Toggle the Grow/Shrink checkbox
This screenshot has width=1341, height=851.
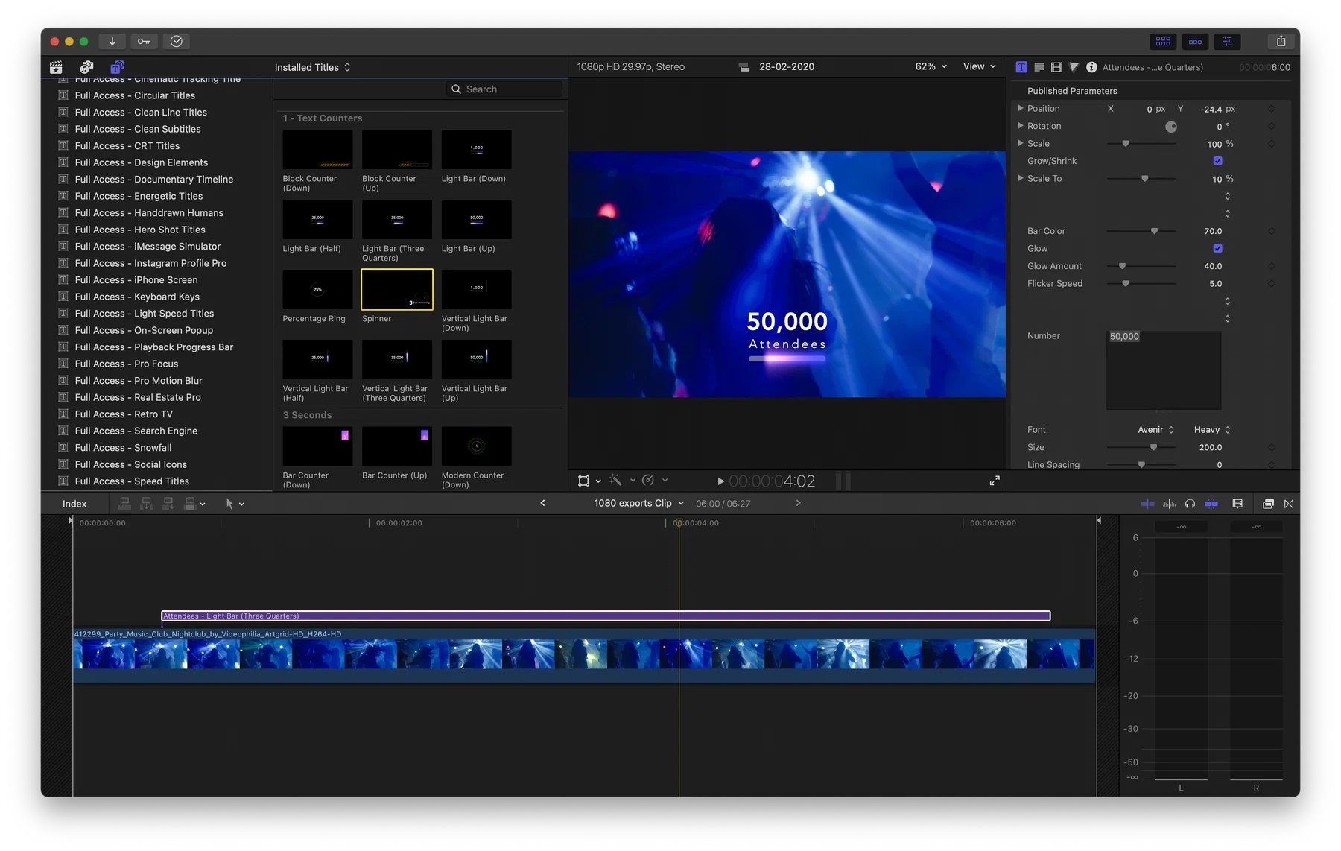pyautogui.click(x=1217, y=161)
